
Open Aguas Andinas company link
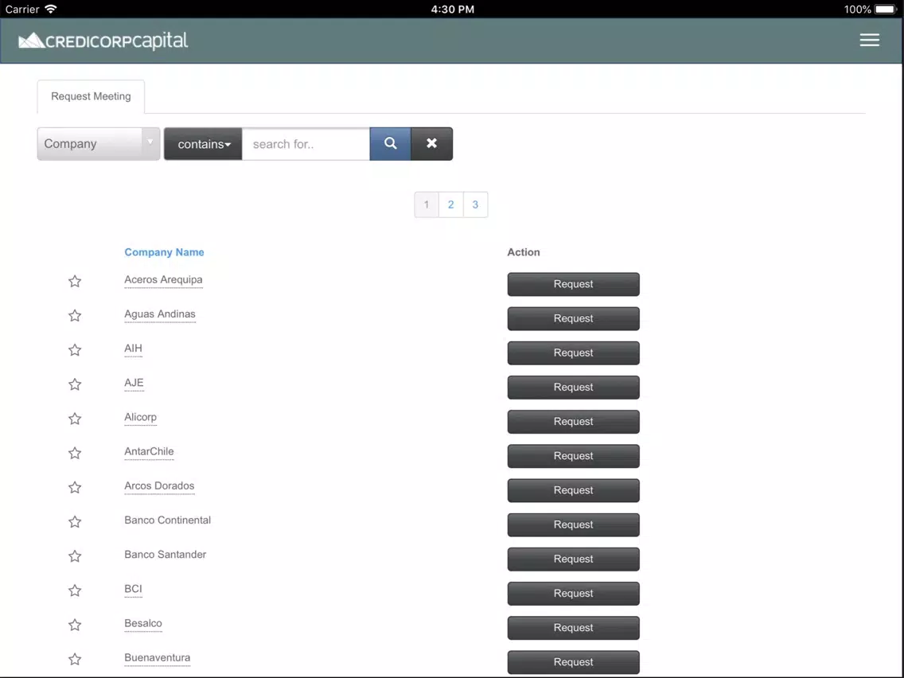tap(160, 314)
